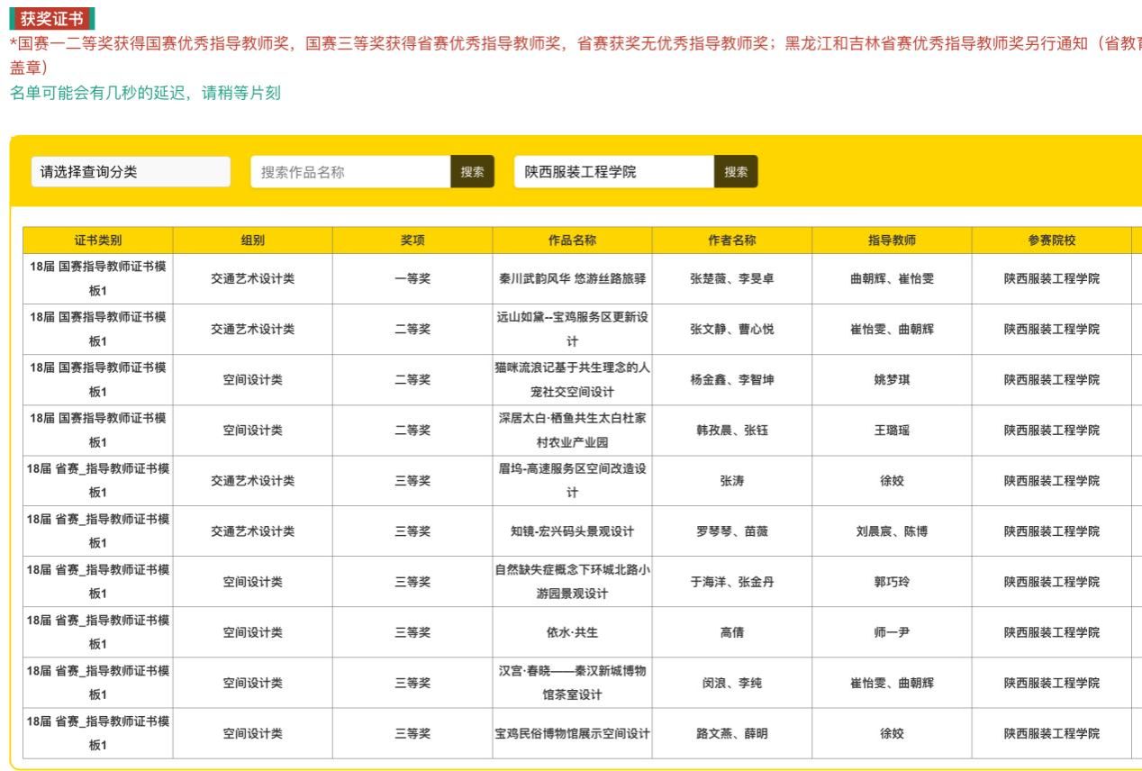
Task: Click the instructor cell 姚梦琪
Action: point(892,380)
